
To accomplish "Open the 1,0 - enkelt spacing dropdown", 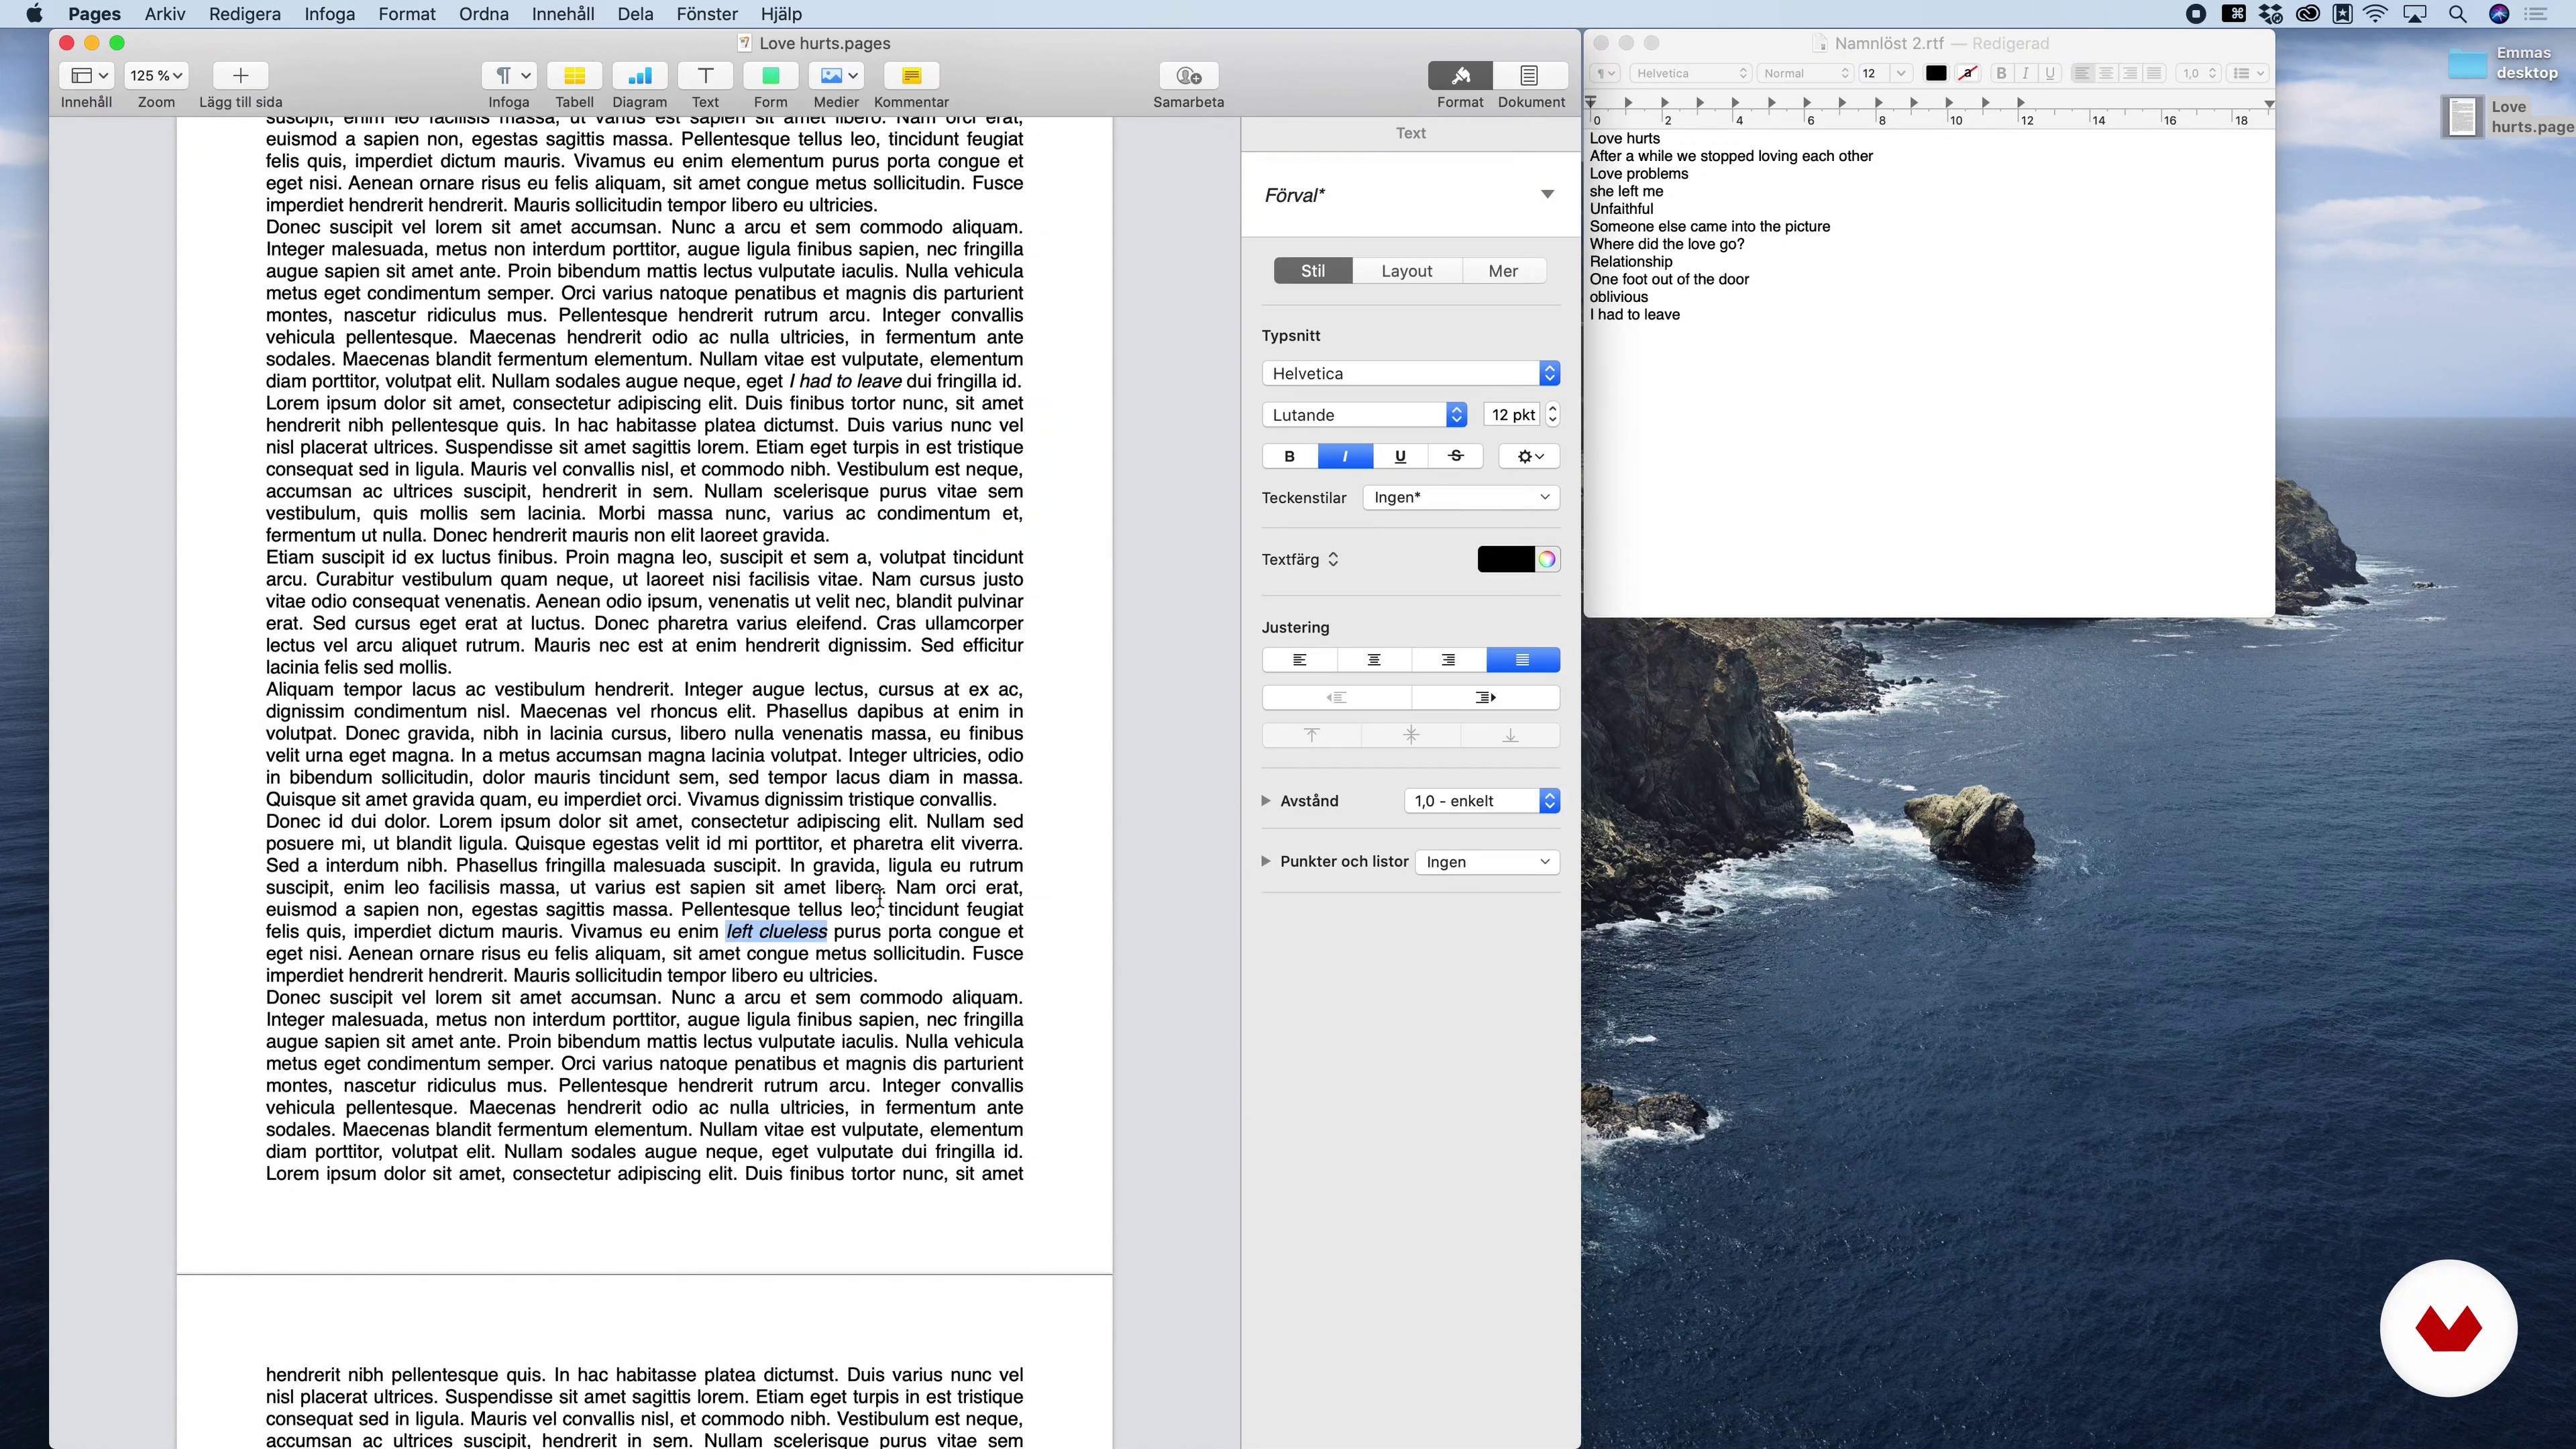I will [1482, 801].
